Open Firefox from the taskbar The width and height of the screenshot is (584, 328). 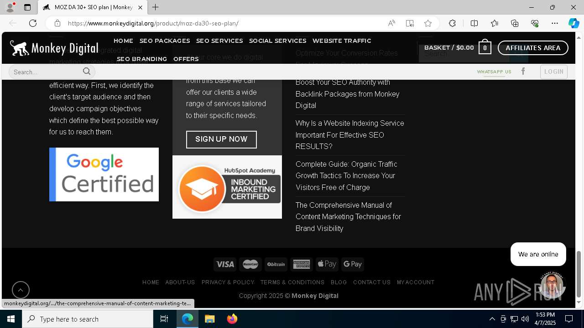point(232,319)
